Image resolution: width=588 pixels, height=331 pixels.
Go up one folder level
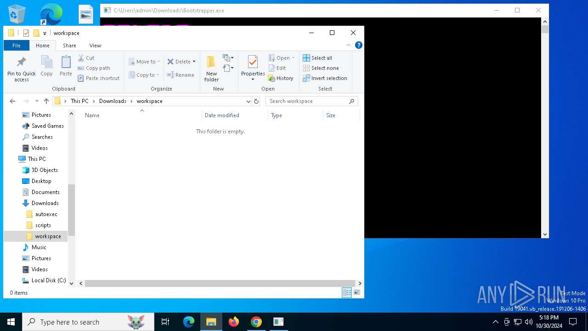(46, 101)
